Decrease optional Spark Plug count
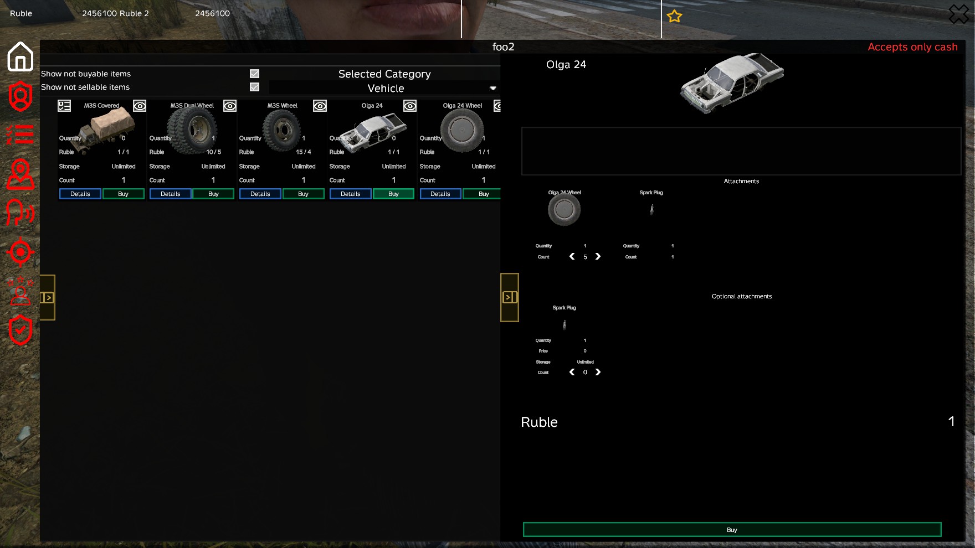The image size is (975, 548). [572, 372]
